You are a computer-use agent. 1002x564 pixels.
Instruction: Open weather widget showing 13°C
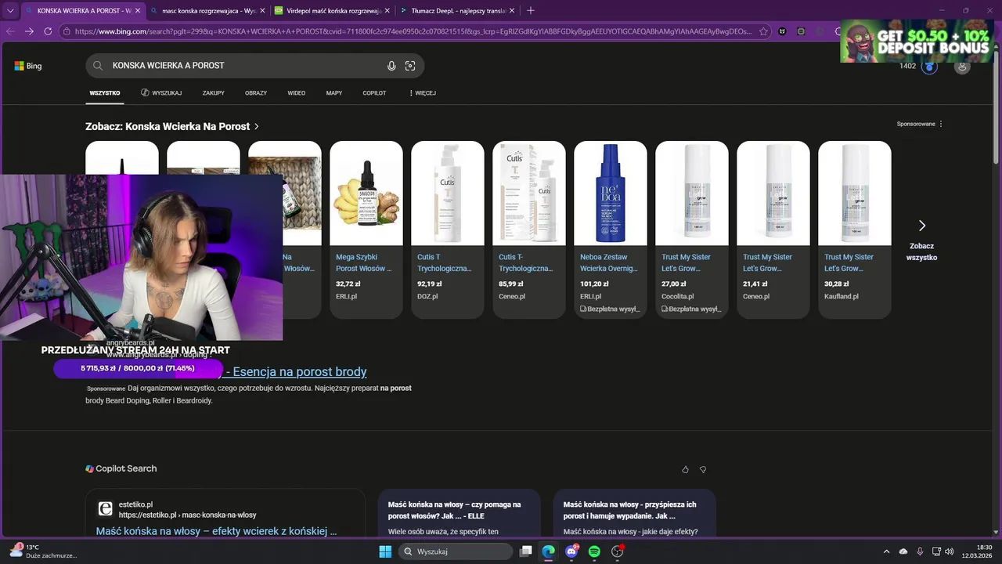(43, 551)
